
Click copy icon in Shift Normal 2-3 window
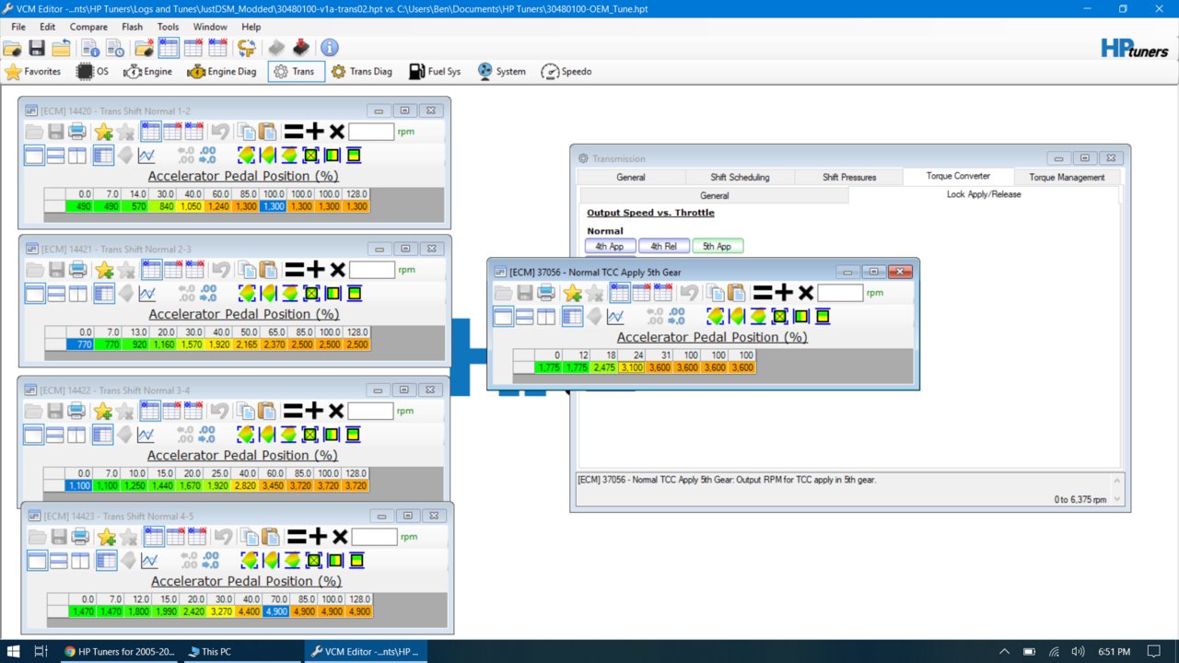pos(246,269)
